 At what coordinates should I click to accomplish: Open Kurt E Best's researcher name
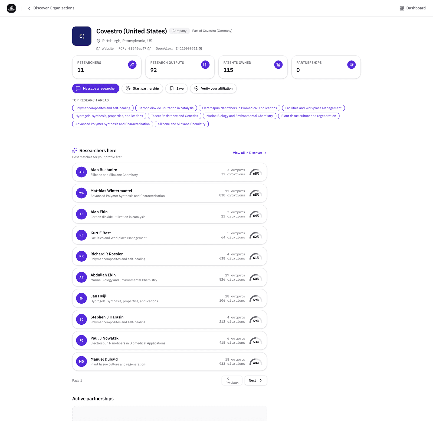(x=100, y=233)
